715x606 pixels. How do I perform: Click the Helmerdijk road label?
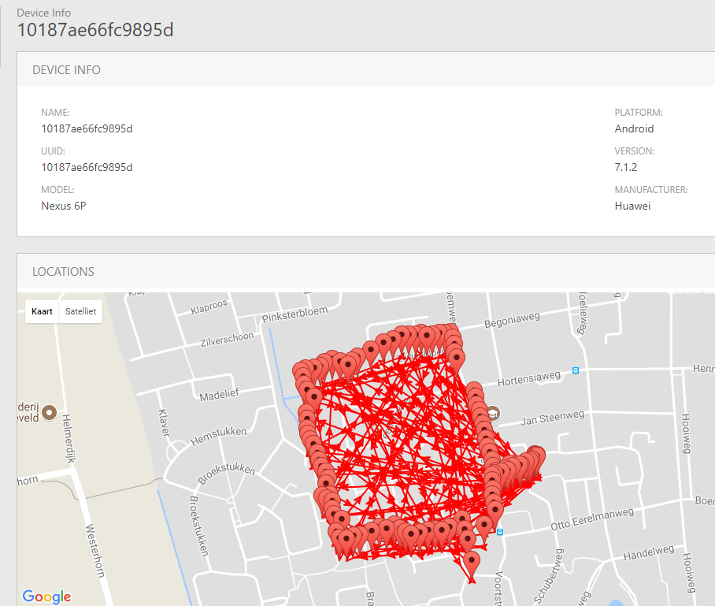69,438
